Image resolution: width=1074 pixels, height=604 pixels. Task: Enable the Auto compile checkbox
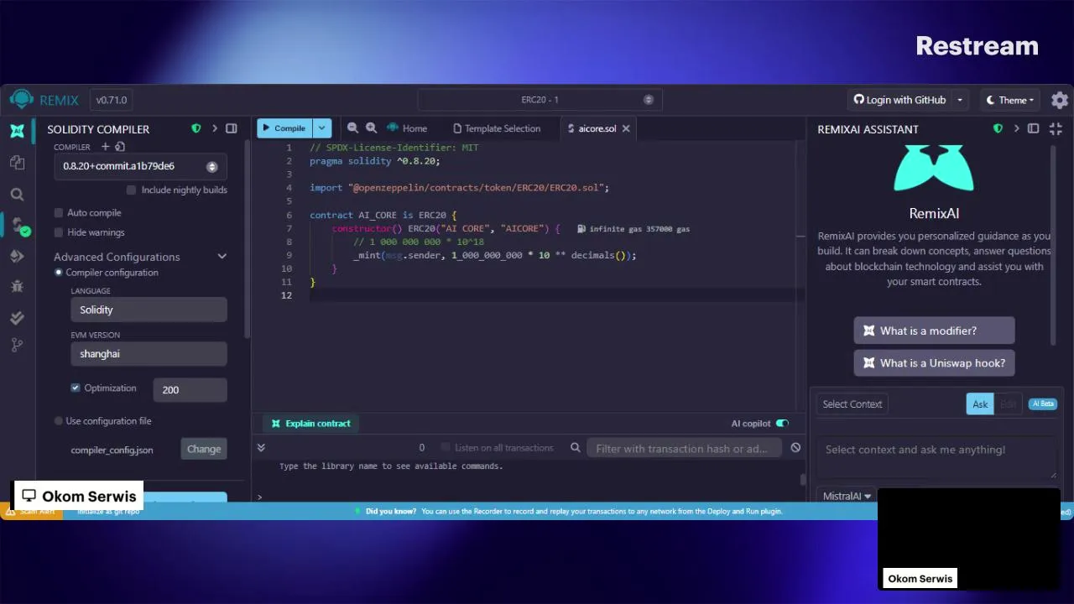coord(59,213)
